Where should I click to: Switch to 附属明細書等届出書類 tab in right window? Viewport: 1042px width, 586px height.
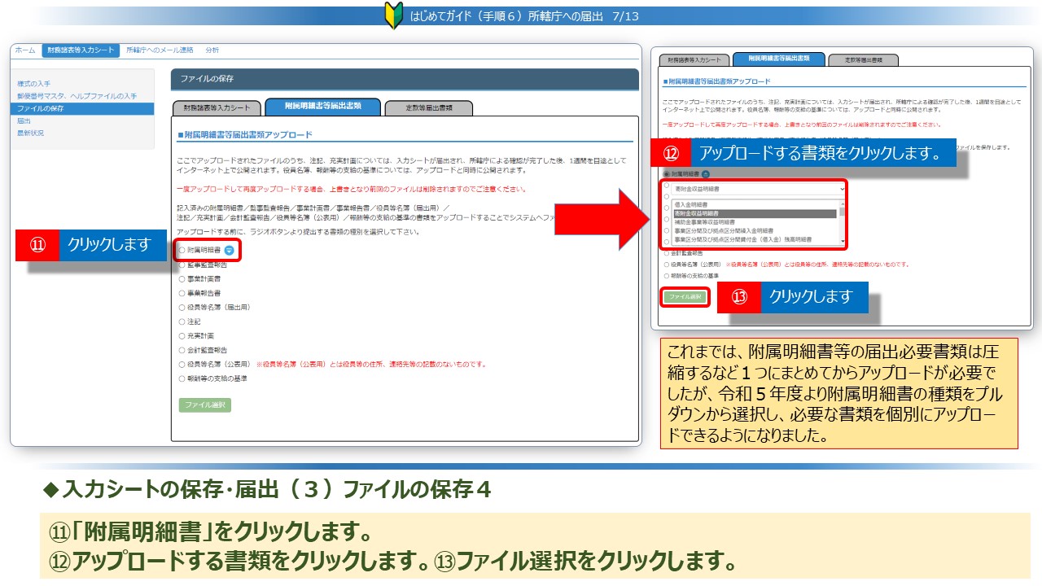(777, 59)
